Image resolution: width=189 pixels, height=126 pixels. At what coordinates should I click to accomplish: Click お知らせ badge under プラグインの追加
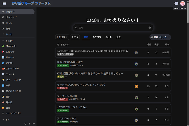(62, 99)
